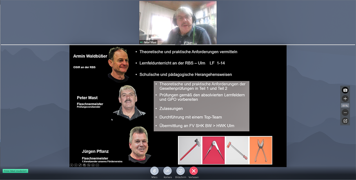Click the magnifier zoom icon on slide

89,165
